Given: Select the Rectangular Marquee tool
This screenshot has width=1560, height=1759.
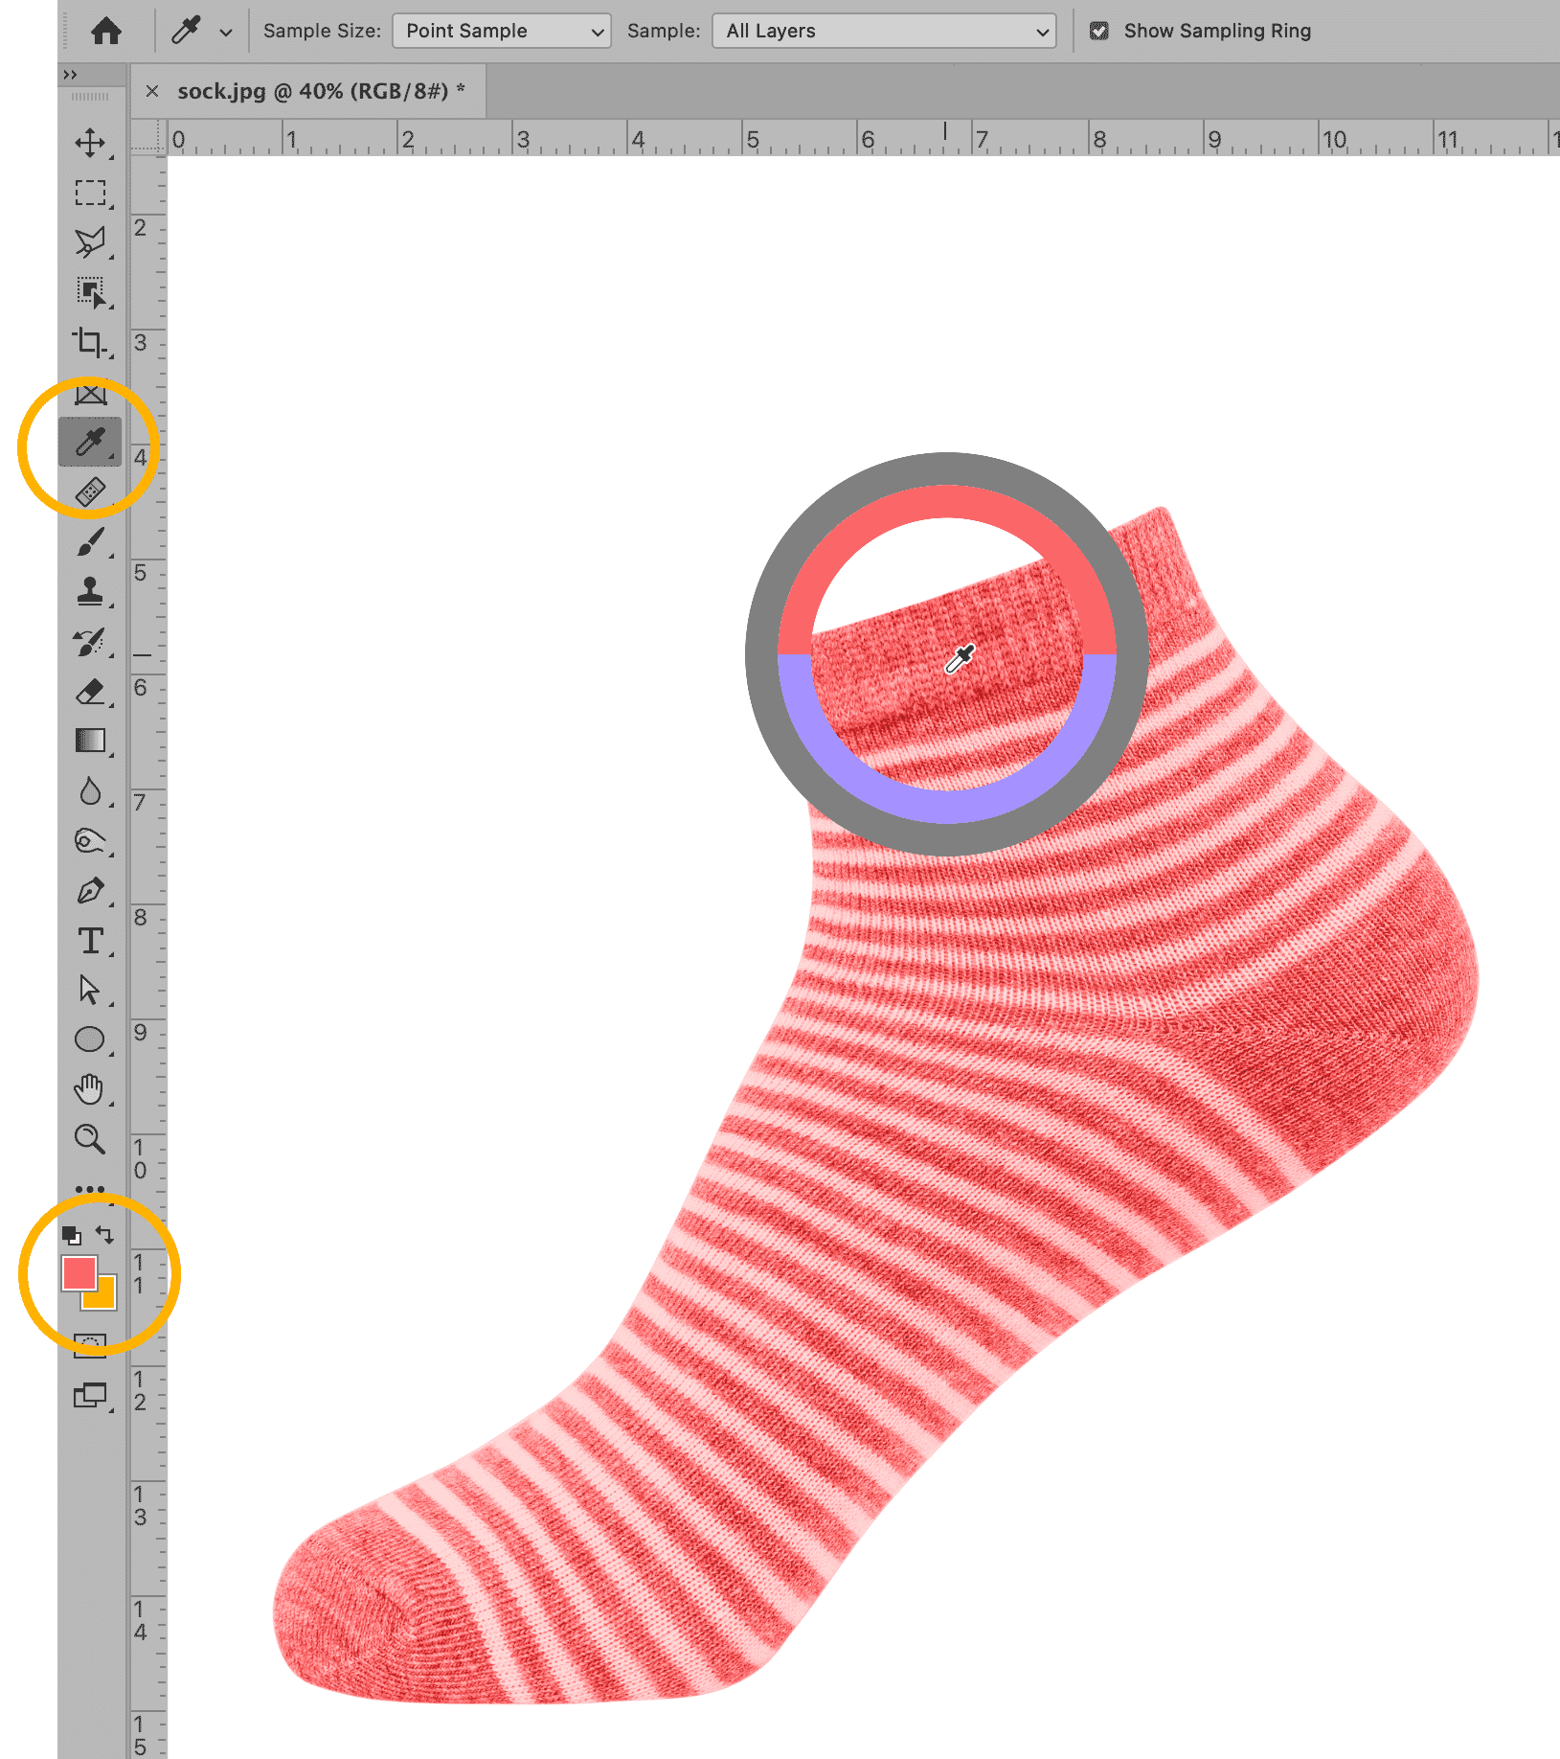Looking at the screenshot, I should click(x=90, y=194).
